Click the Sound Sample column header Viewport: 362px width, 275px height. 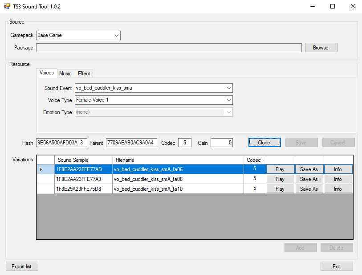coord(83,160)
